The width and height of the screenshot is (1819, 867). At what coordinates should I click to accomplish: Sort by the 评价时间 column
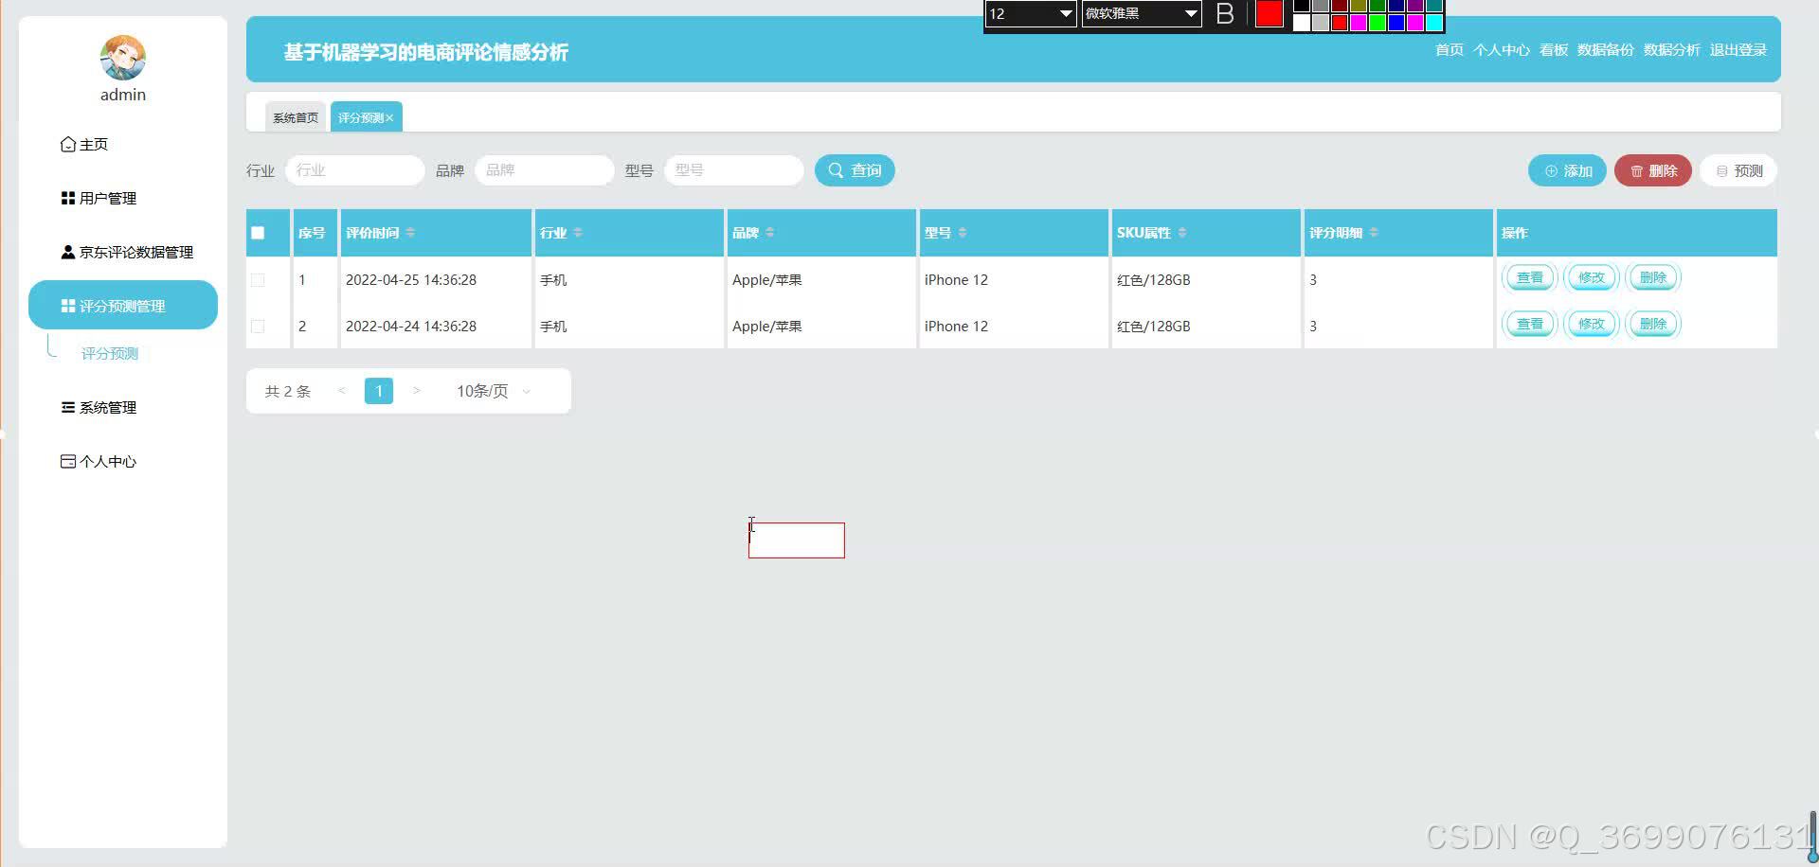(410, 233)
